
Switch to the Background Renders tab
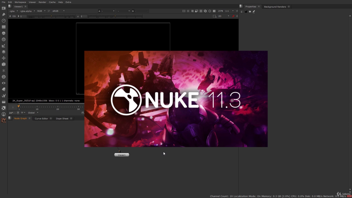[275, 7]
